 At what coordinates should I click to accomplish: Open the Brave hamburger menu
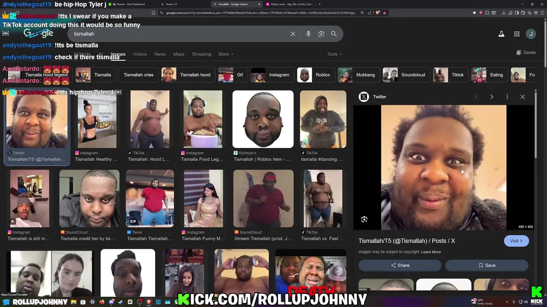pyautogui.click(x=542, y=13)
